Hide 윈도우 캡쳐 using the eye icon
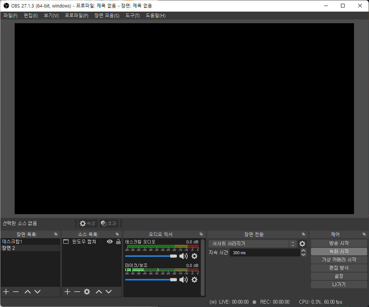369x307 pixels. [x=110, y=241]
